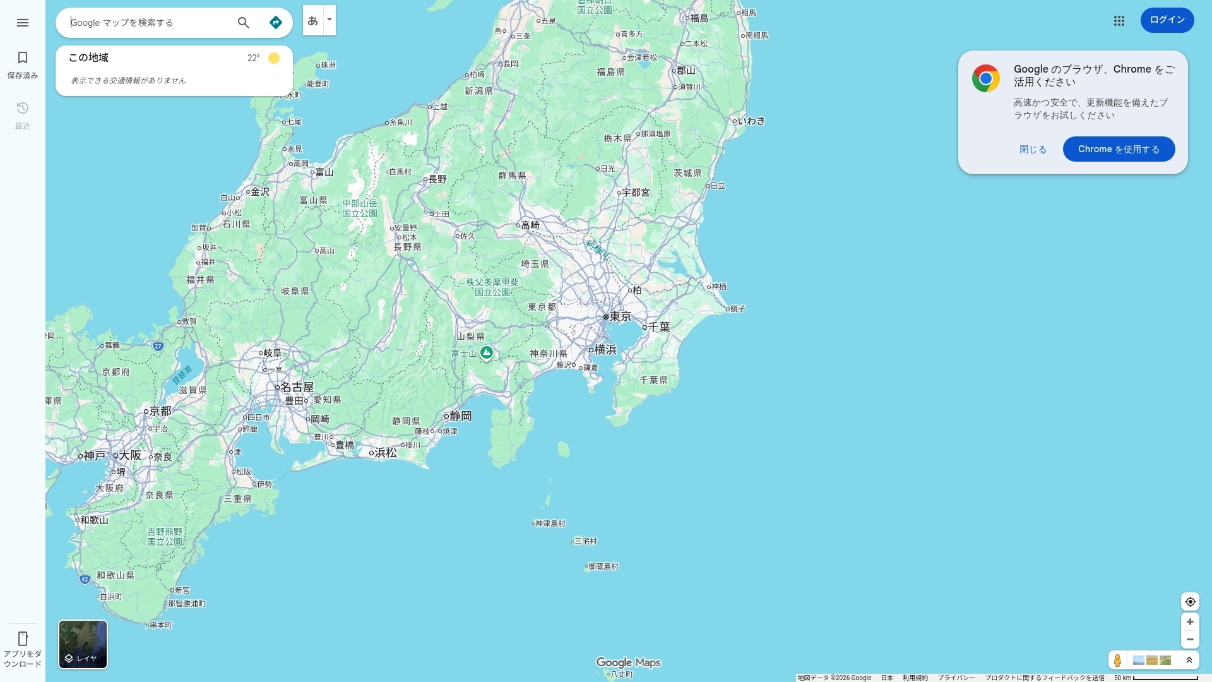Click the 和歌山 city label
Viewport: 1212px width, 682px height.
[94, 520]
